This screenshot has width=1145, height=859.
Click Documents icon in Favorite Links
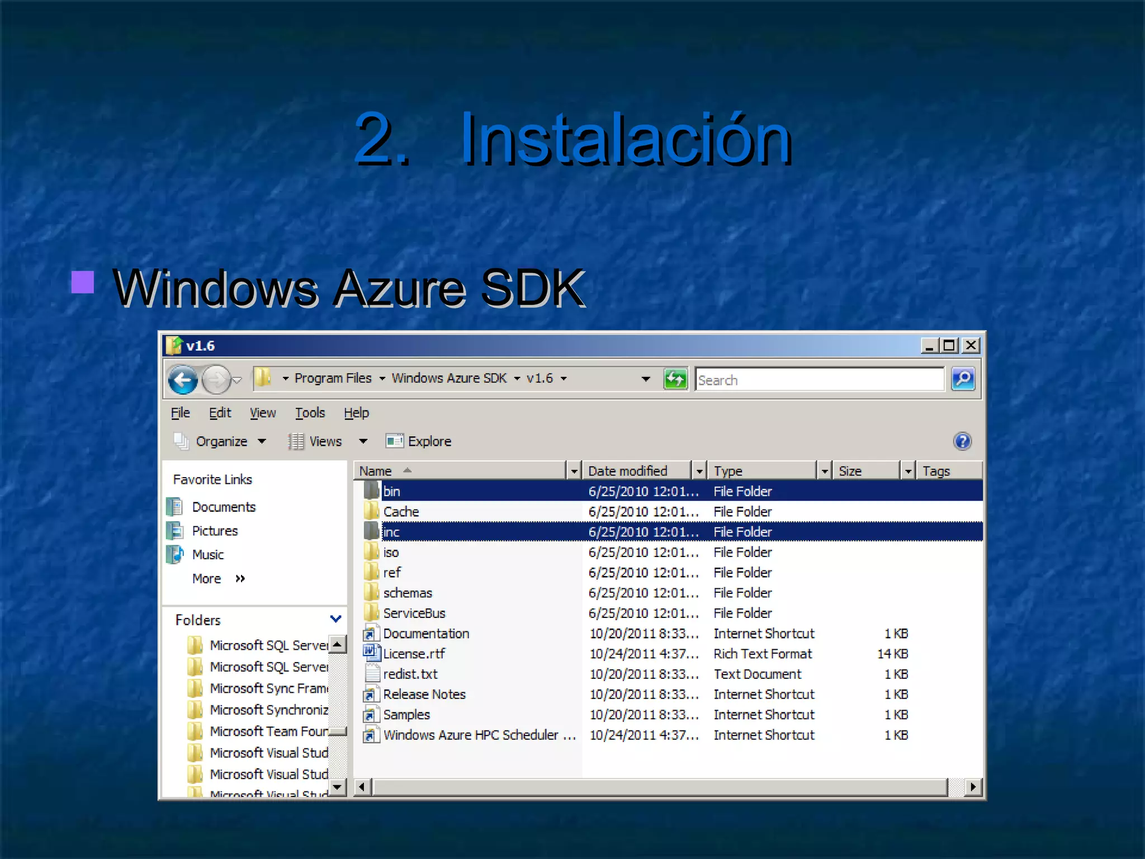point(175,507)
